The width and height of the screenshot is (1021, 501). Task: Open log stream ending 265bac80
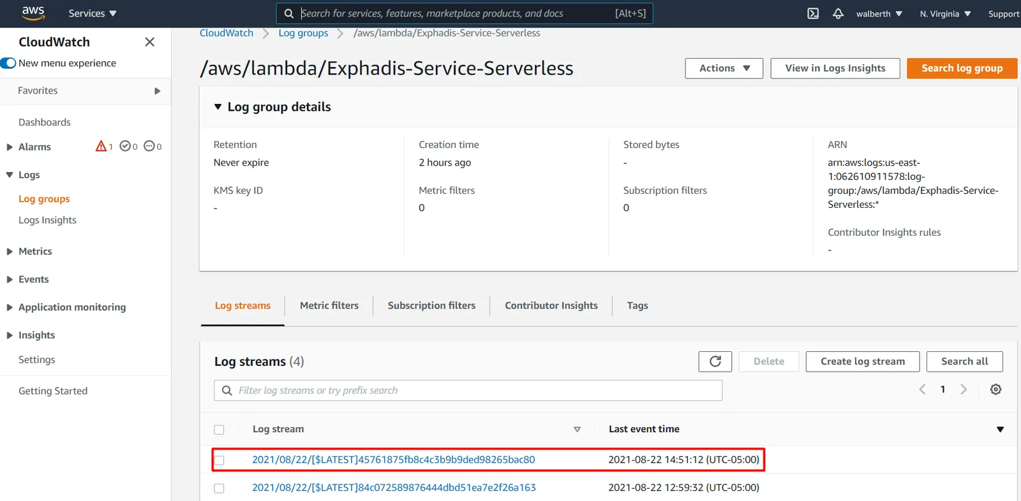pyautogui.click(x=394, y=460)
